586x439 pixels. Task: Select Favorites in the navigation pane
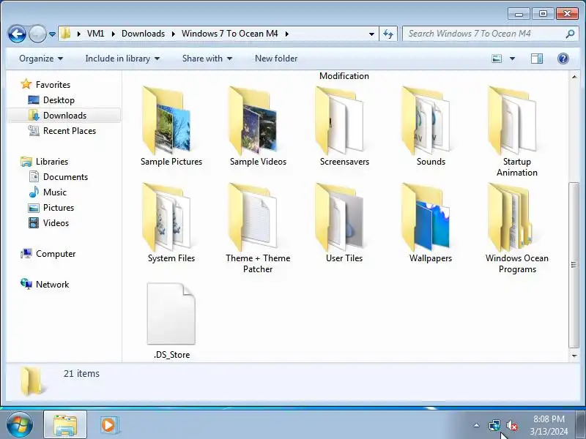[53, 85]
